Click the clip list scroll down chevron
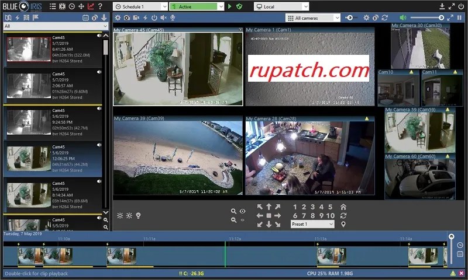The height and width of the screenshot is (280, 468). (106, 212)
